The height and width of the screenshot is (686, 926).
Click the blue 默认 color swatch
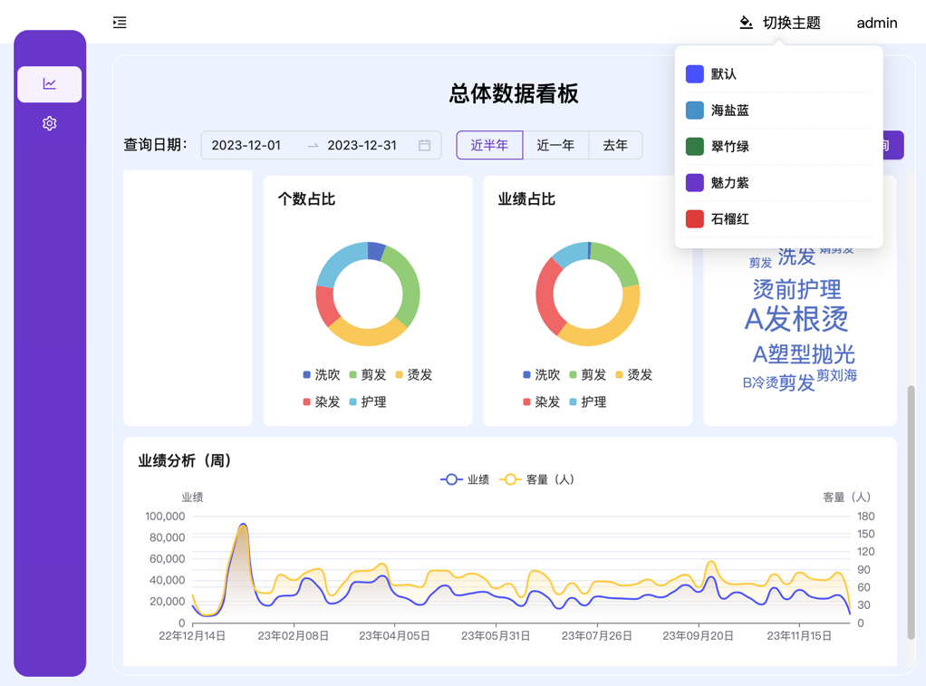coord(694,74)
